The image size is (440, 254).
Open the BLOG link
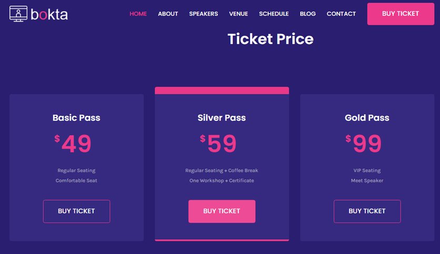pyautogui.click(x=307, y=14)
